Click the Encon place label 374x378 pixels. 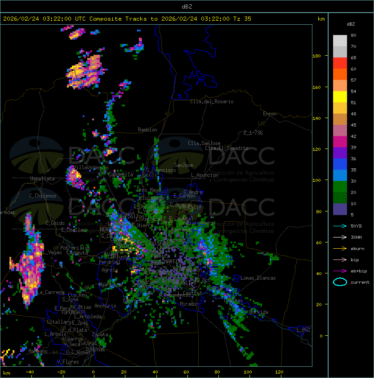coord(270,114)
